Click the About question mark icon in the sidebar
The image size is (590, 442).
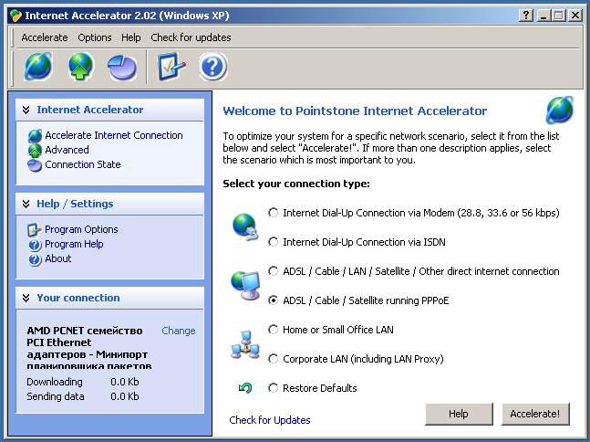[35, 259]
